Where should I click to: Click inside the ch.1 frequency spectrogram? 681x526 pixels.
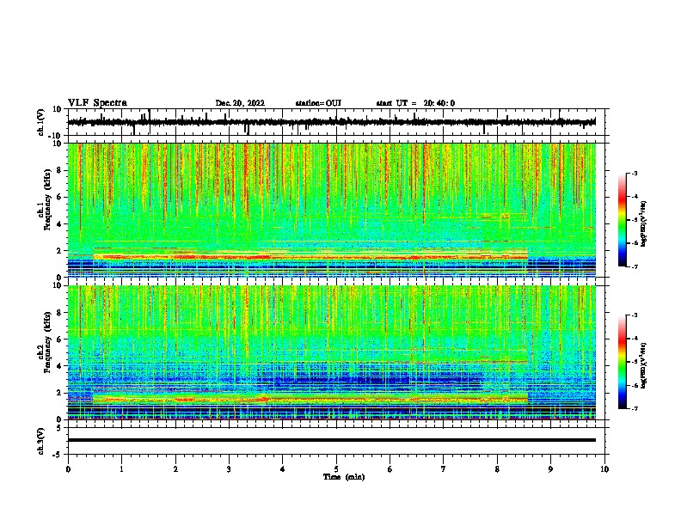332,210
